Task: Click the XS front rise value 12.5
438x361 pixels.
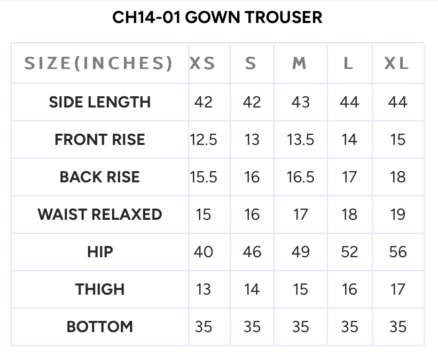Action: pos(204,140)
